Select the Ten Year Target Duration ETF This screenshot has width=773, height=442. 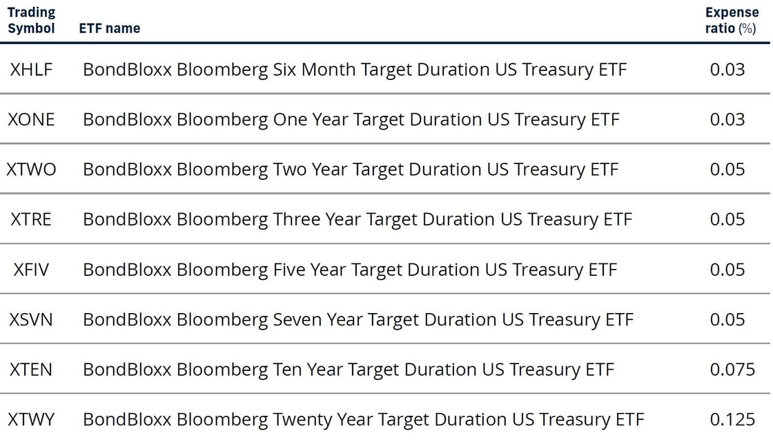click(x=349, y=370)
